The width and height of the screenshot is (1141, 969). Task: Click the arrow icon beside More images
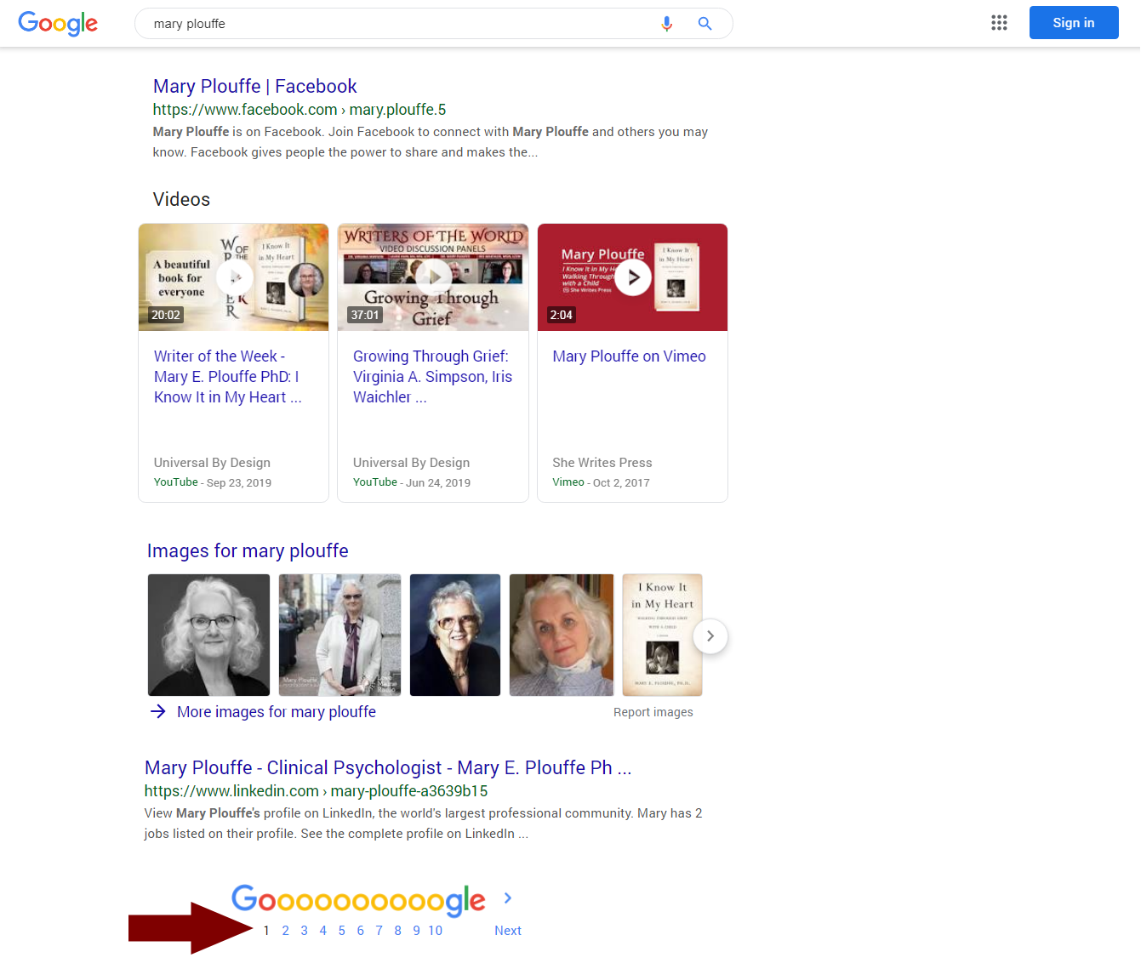pos(158,711)
